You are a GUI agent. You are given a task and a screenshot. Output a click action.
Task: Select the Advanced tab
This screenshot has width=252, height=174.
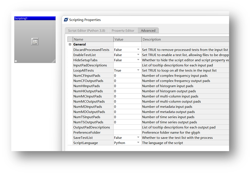click(148, 31)
